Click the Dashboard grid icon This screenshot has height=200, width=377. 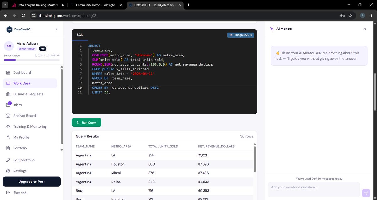coord(8,72)
